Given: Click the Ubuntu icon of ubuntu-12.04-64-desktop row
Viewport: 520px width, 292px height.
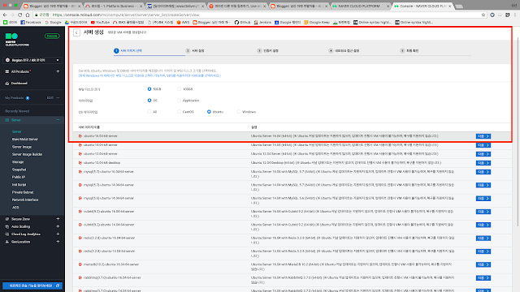Looking at the screenshot, I should click(80, 163).
